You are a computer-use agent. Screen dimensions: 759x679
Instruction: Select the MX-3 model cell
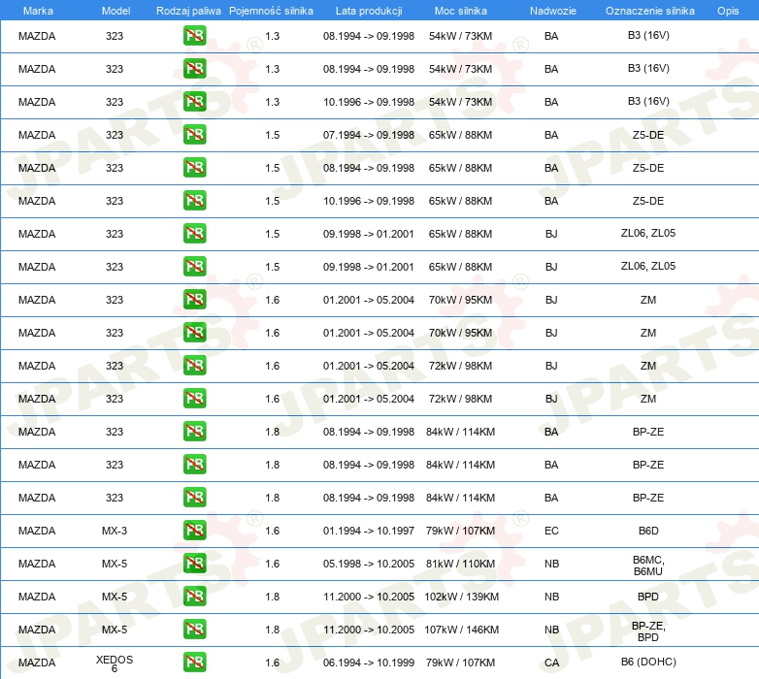point(115,531)
